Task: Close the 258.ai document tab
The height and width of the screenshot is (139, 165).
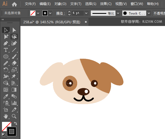Action: click(x=86, y=22)
